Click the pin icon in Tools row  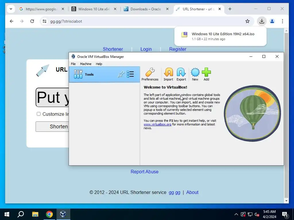coord(121,74)
